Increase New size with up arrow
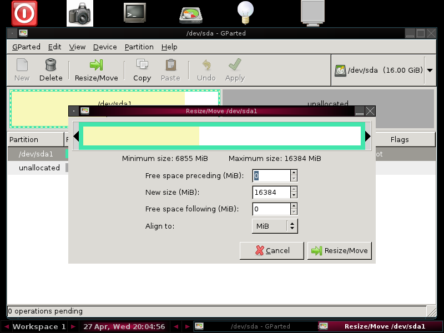 (294, 189)
